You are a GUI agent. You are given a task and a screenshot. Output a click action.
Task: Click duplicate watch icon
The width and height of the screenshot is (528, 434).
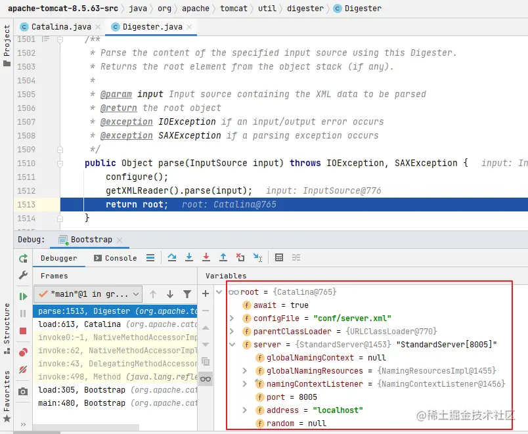pos(206,362)
